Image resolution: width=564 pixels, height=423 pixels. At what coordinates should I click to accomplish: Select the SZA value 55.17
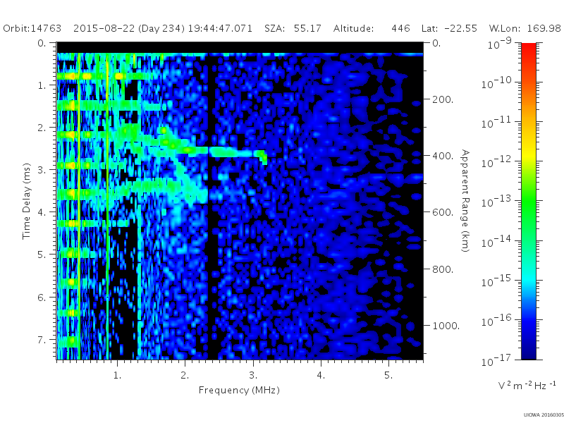coord(307,28)
